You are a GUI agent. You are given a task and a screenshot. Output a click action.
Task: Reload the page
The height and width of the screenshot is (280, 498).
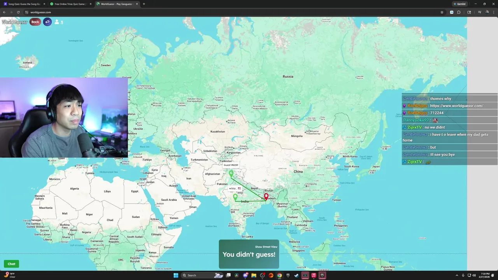18,12
